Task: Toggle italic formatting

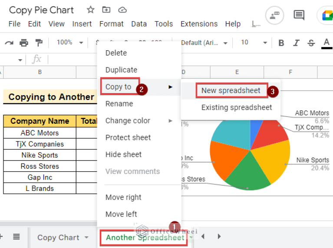Action: (x=296, y=42)
